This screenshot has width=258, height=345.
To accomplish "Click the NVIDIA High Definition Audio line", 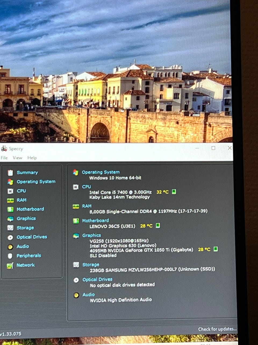I will pyautogui.click(x=121, y=300).
